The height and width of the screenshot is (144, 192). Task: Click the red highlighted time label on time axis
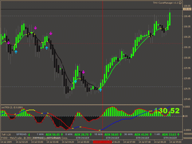click(x=102, y=142)
